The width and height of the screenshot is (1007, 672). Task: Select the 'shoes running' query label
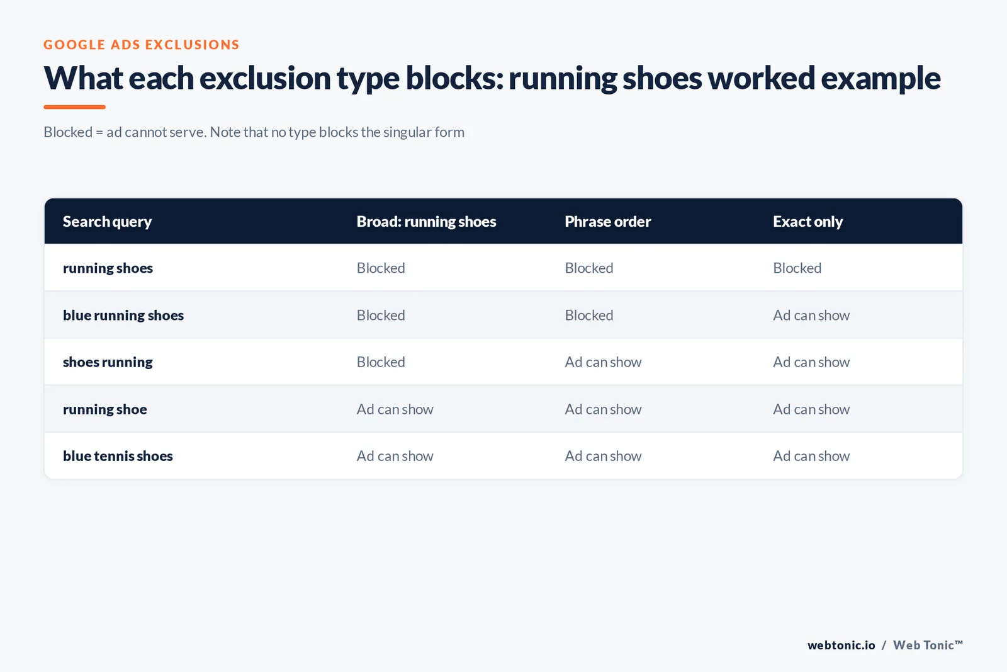(x=108, y=362)
